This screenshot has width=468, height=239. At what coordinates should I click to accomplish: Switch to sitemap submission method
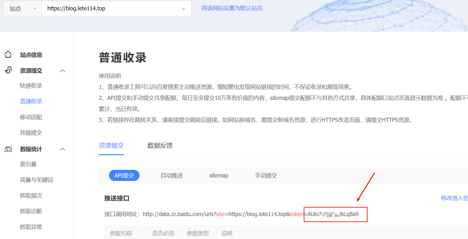(x=219, y=176)
